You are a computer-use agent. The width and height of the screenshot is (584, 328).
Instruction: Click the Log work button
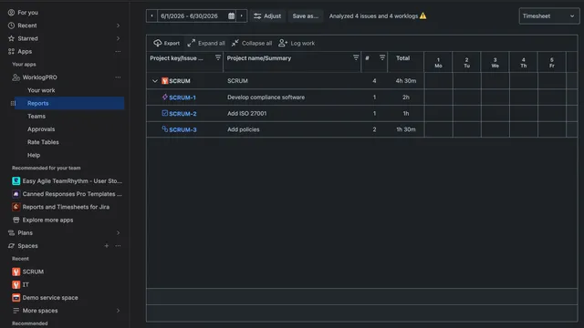click(x=297, y=43)
